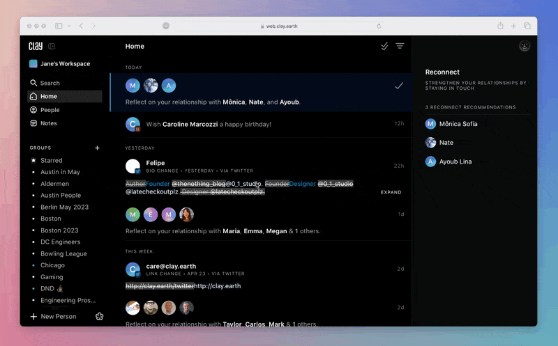The width and height of the screenshot is (558, 346).
Task: Add a new group with the plus icon
Action: [97, 148]
